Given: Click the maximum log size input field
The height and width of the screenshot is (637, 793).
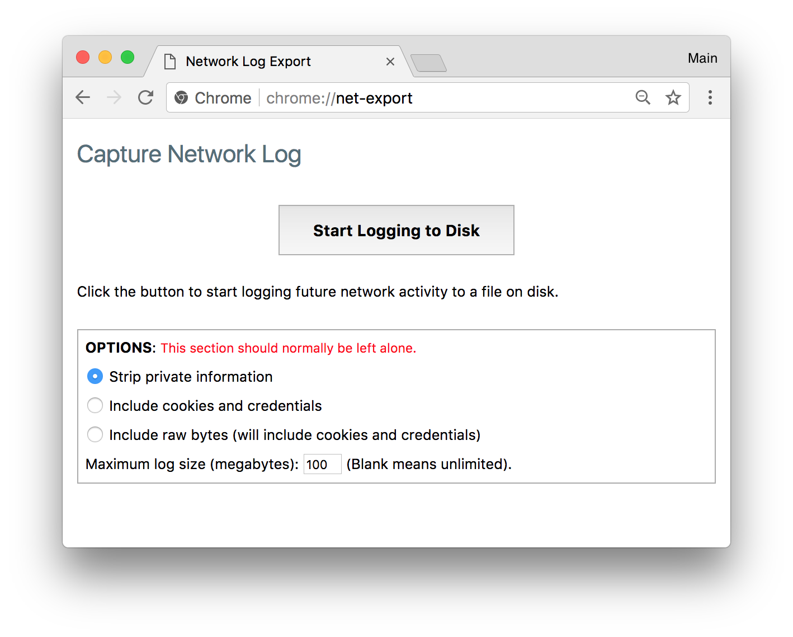Looking at the screenshot, I should coord(322,463).
